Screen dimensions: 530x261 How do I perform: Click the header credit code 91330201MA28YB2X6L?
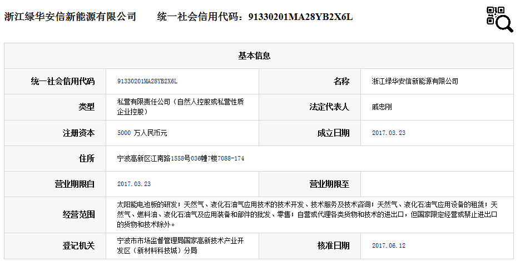click(300, 17)
